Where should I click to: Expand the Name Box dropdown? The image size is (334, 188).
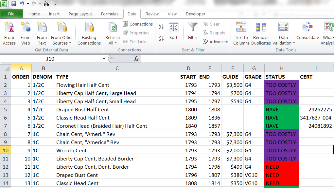click(x=104, y=59)
